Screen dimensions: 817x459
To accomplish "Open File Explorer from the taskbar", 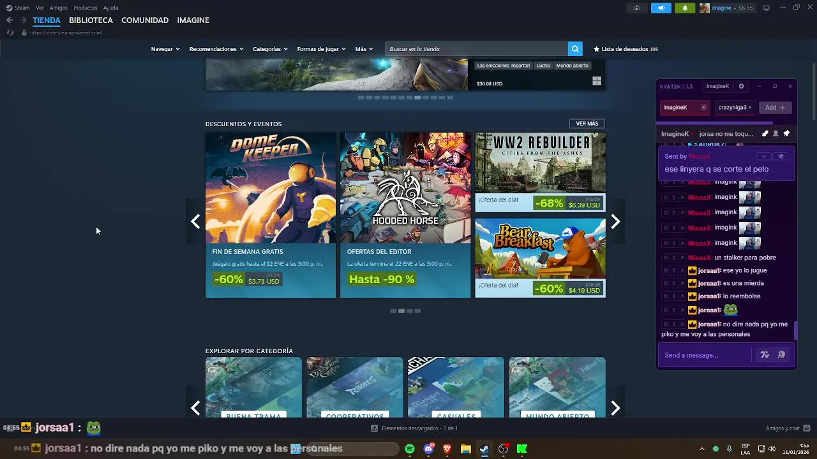I will pyautogui.click(x=466, y=449).
